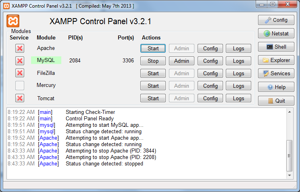The height and width of the screenshot is (192, 300).
Task: Start the Tomcat module
Action: click(x=153, y=98)
